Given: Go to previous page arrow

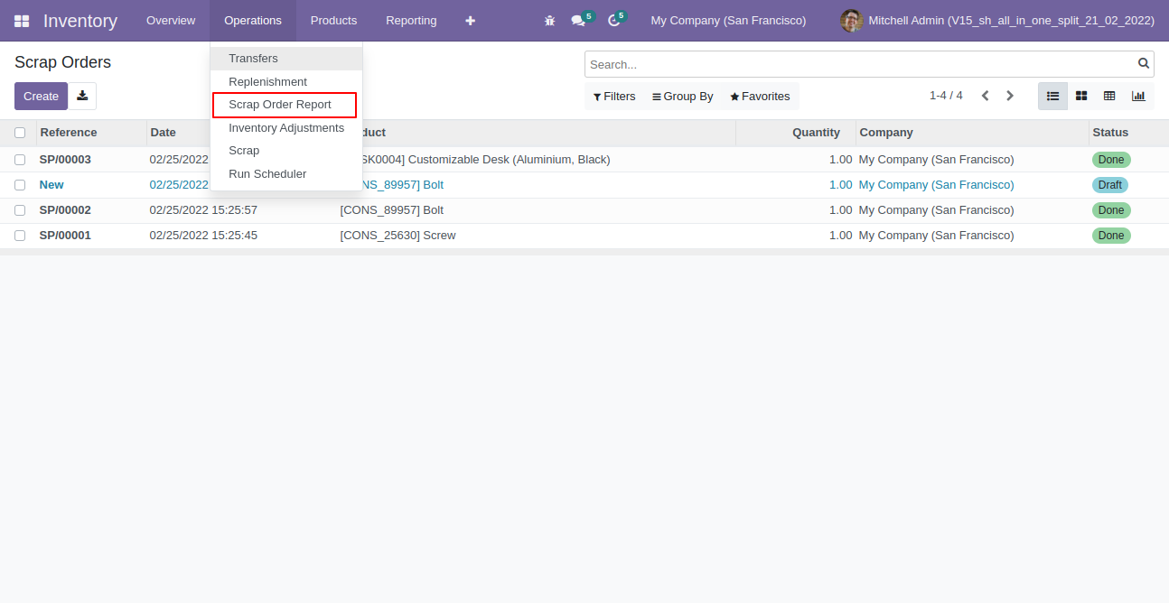Looking at the screenshot, I should coord(986,96).
